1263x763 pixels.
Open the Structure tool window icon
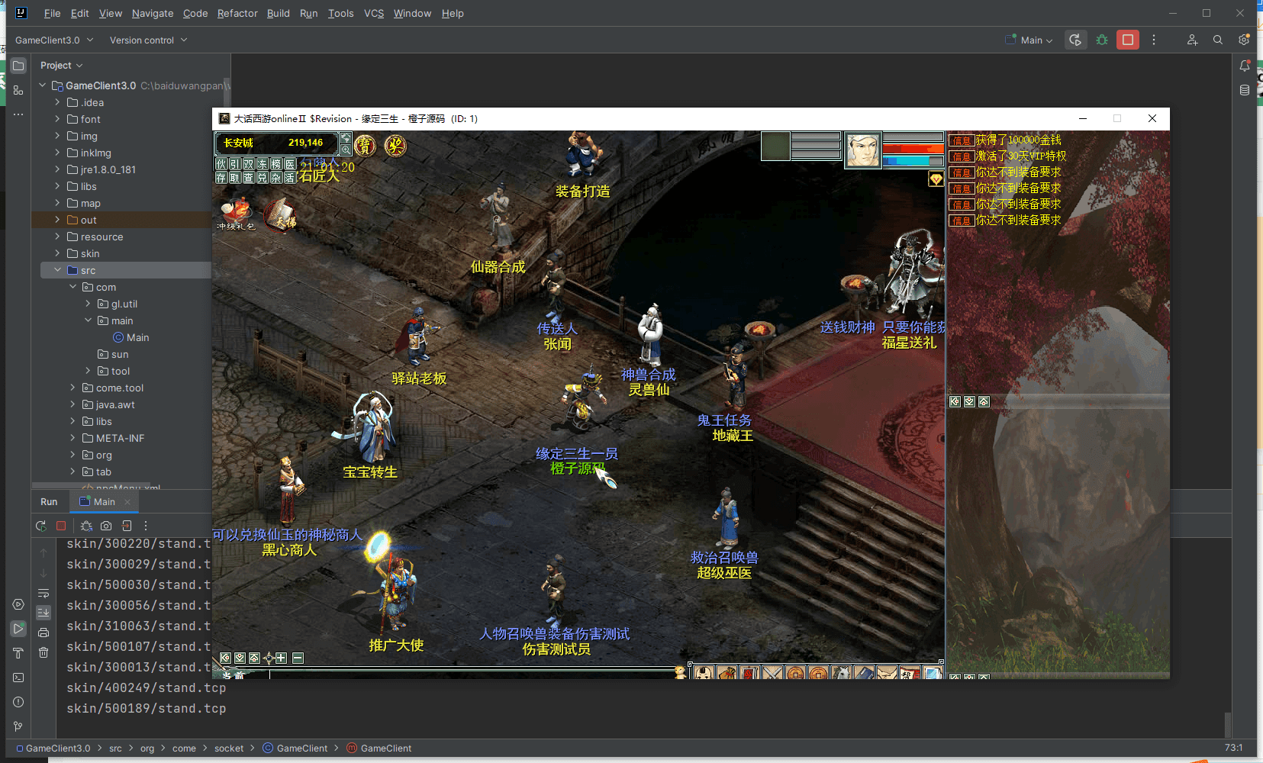18,90
